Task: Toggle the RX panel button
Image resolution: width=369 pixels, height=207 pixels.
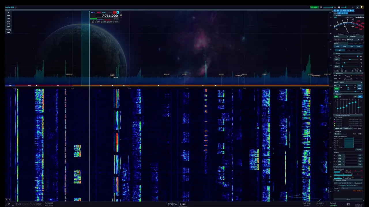Action: (338, 11)
